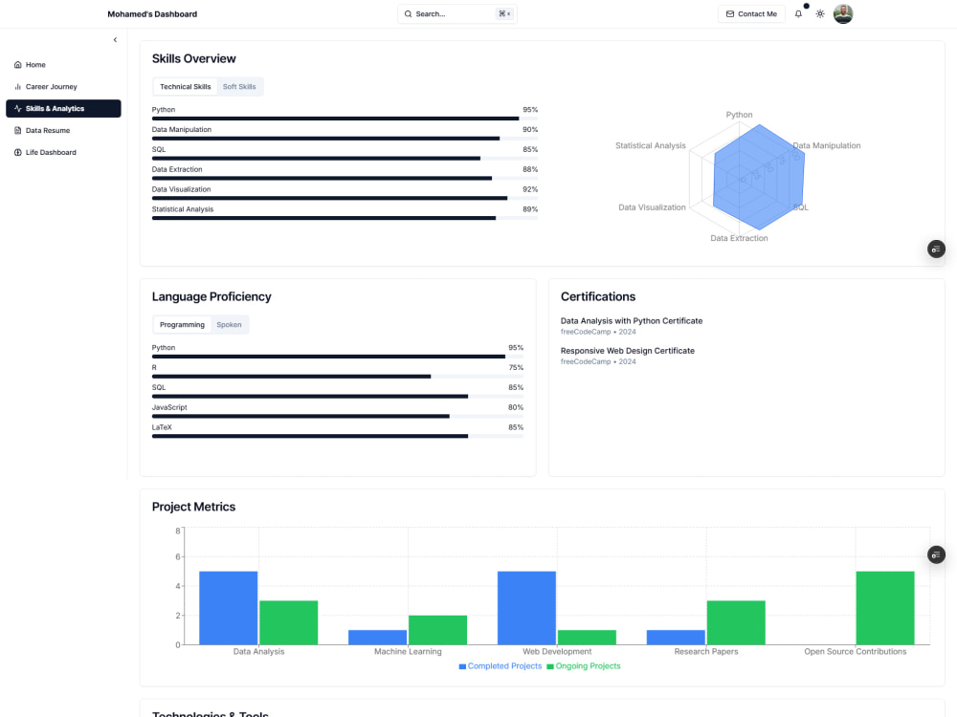Click the chart settings icon beside Project Metrics
This screenshot has height=717, width=957.
tap(935, 554)
